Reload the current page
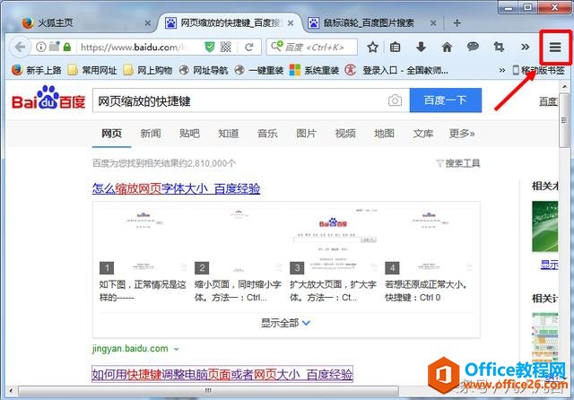This screenshot has height=400, width=574. pyautogui.click(x=249, y=47)
